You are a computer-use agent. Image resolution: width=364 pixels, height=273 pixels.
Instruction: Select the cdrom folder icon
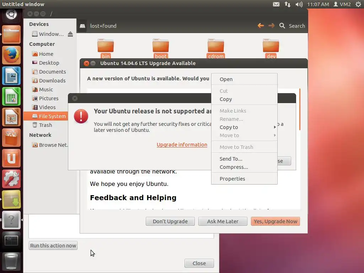(x=216, y=45)
